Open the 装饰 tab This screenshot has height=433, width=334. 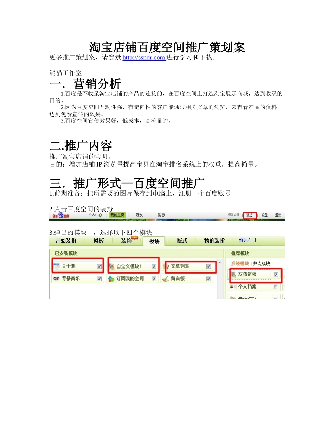(x=127, y=241)
